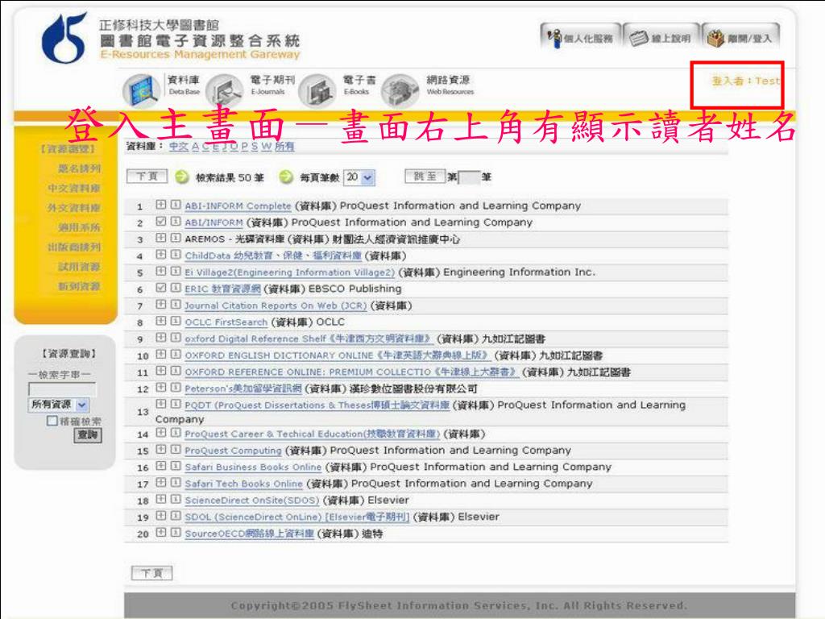The height and width of the screenshot is (619, 825).
Task: Enable the 精確檢索 checkbox
Action: coord(52,421)
